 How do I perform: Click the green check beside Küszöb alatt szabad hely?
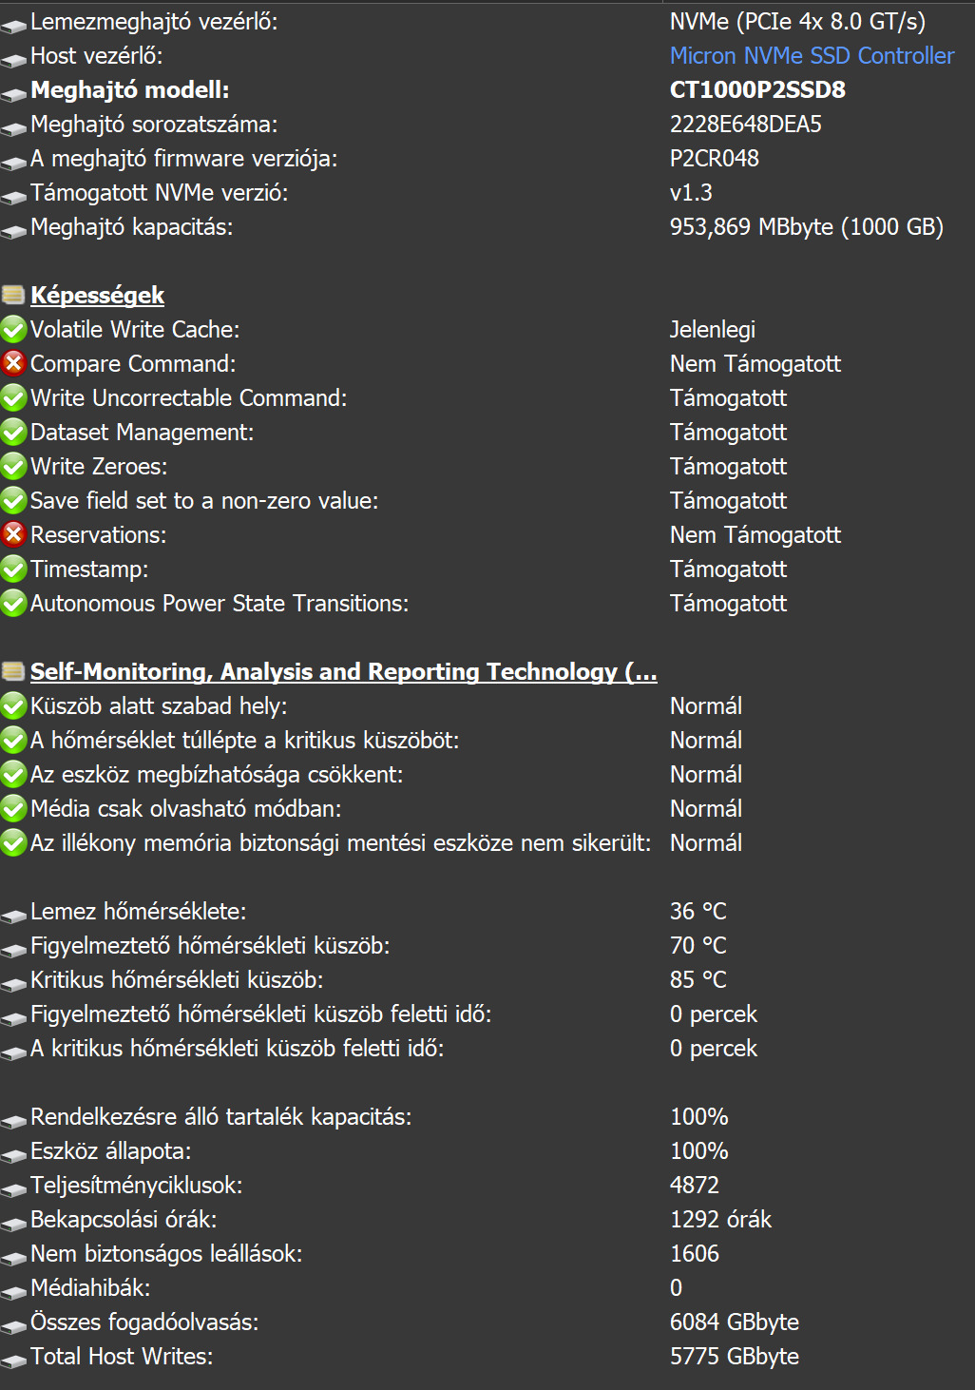coord(13,706)
